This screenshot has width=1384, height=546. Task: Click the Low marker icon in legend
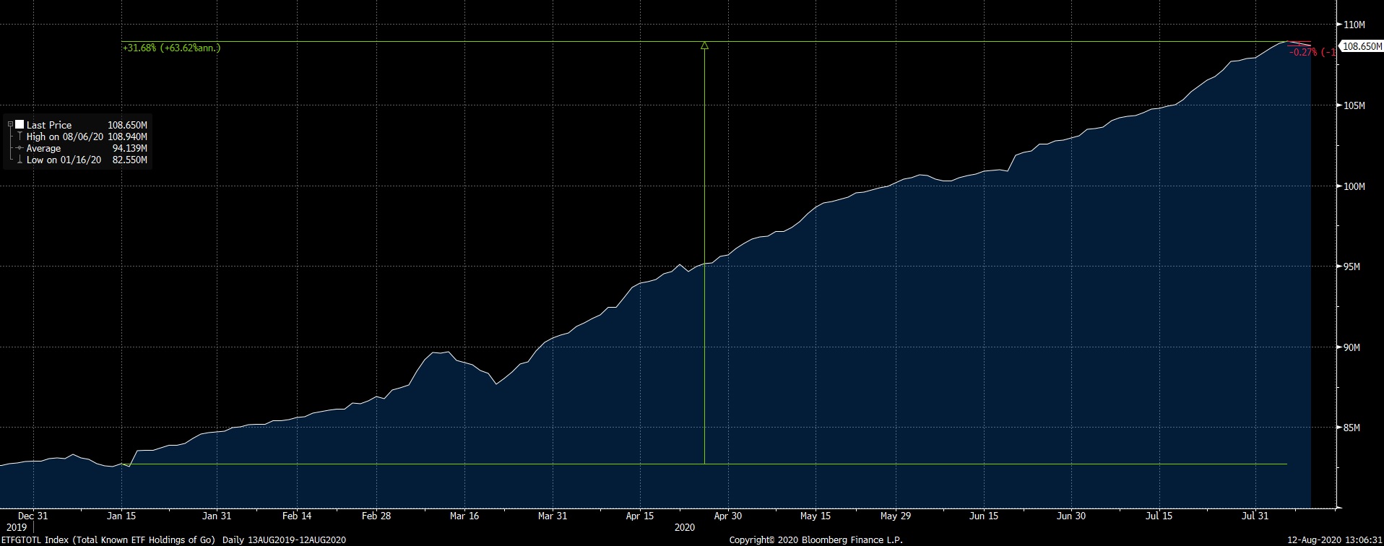point(20,160)
